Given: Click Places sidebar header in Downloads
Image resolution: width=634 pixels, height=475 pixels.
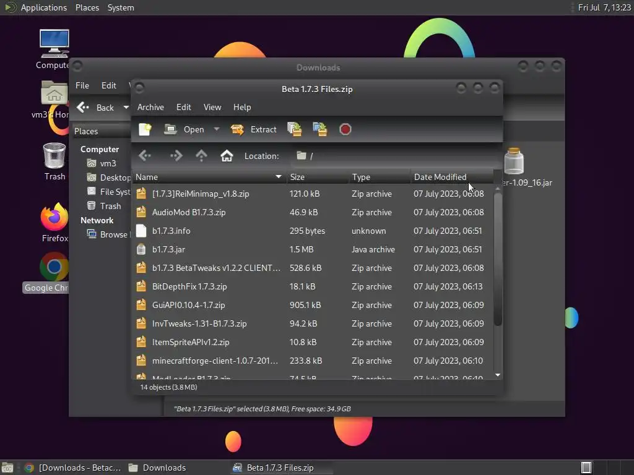Looking at the screenshot, I should 102,131.
